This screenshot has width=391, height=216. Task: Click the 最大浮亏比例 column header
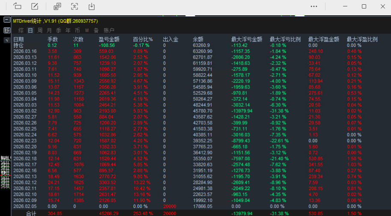[285, 39]
